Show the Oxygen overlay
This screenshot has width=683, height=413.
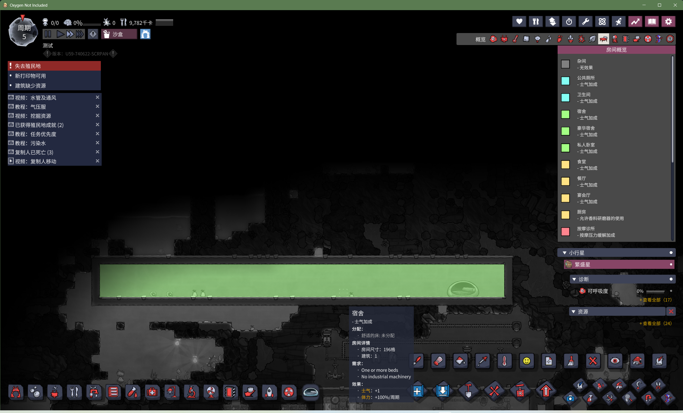(x=493, y=39)
